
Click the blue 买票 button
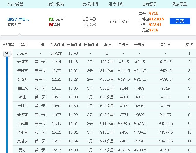[180, 21]
